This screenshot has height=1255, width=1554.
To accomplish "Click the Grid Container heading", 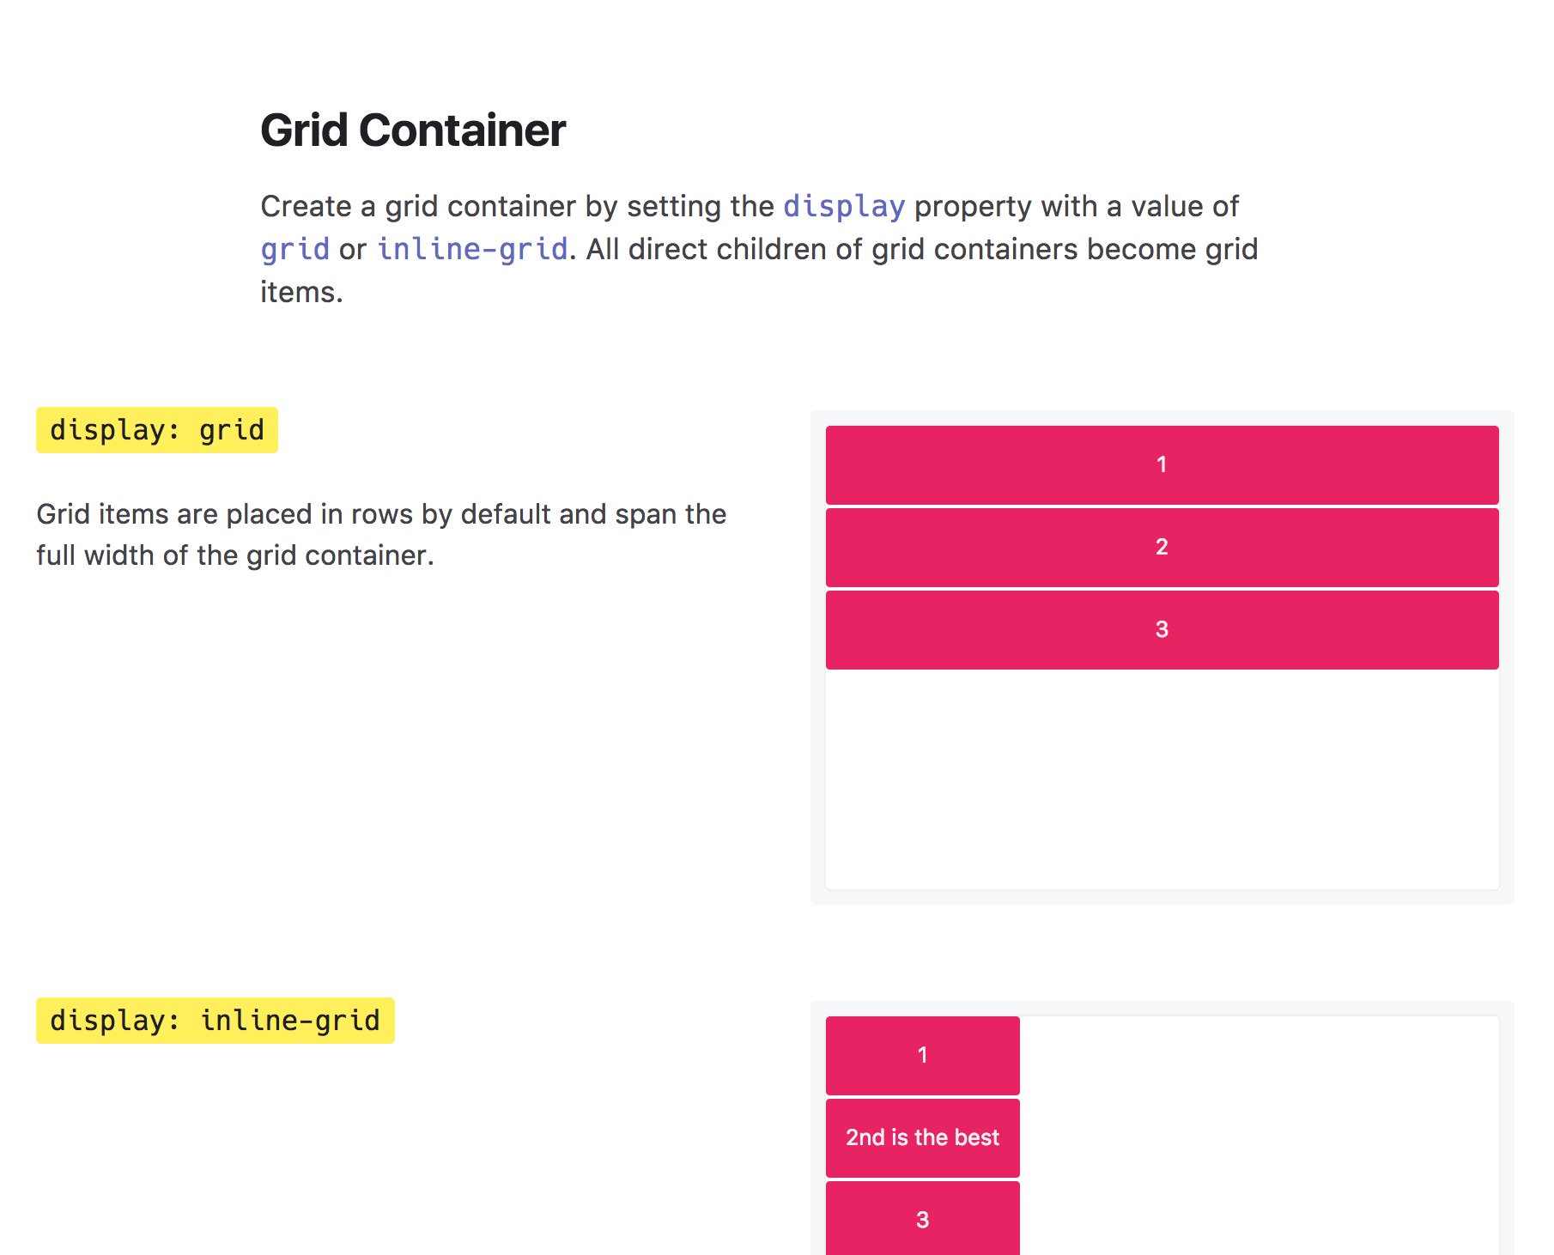I will (413, 130).
